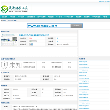The image size is (110, 110).
Task: Focus the domain search input field
Action: pyautogui.click(x=49, y=26)
